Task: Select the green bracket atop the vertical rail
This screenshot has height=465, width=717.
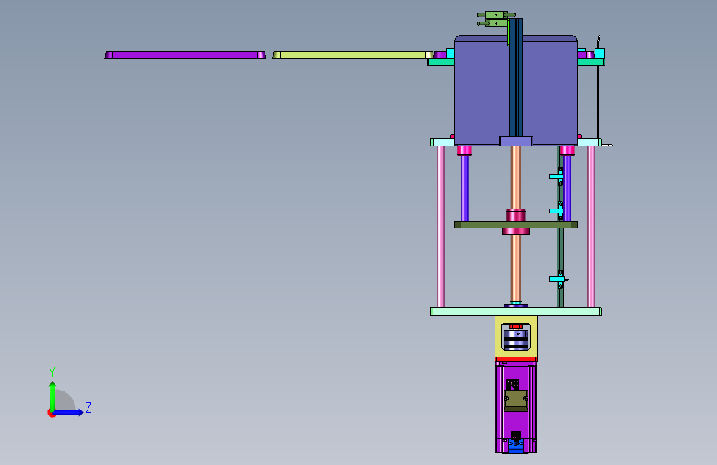Action: point(495,19)
